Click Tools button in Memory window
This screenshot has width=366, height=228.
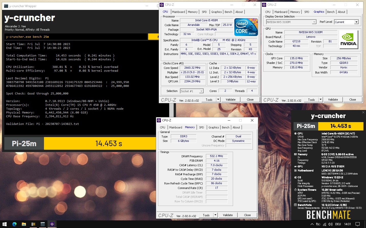point(206,215)
